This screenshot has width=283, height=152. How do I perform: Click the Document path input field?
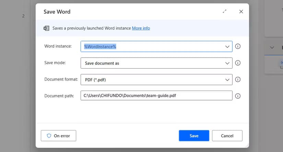point(156,95)
